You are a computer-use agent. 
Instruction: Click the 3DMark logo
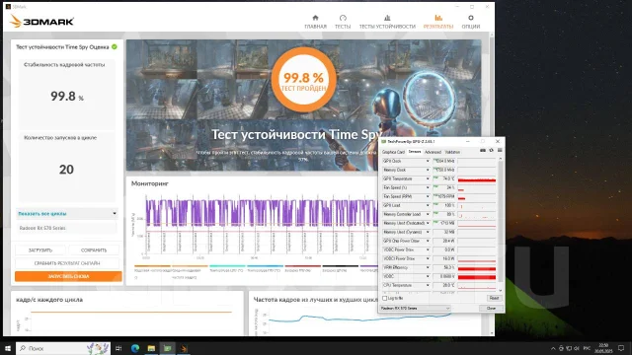[41, 21]
